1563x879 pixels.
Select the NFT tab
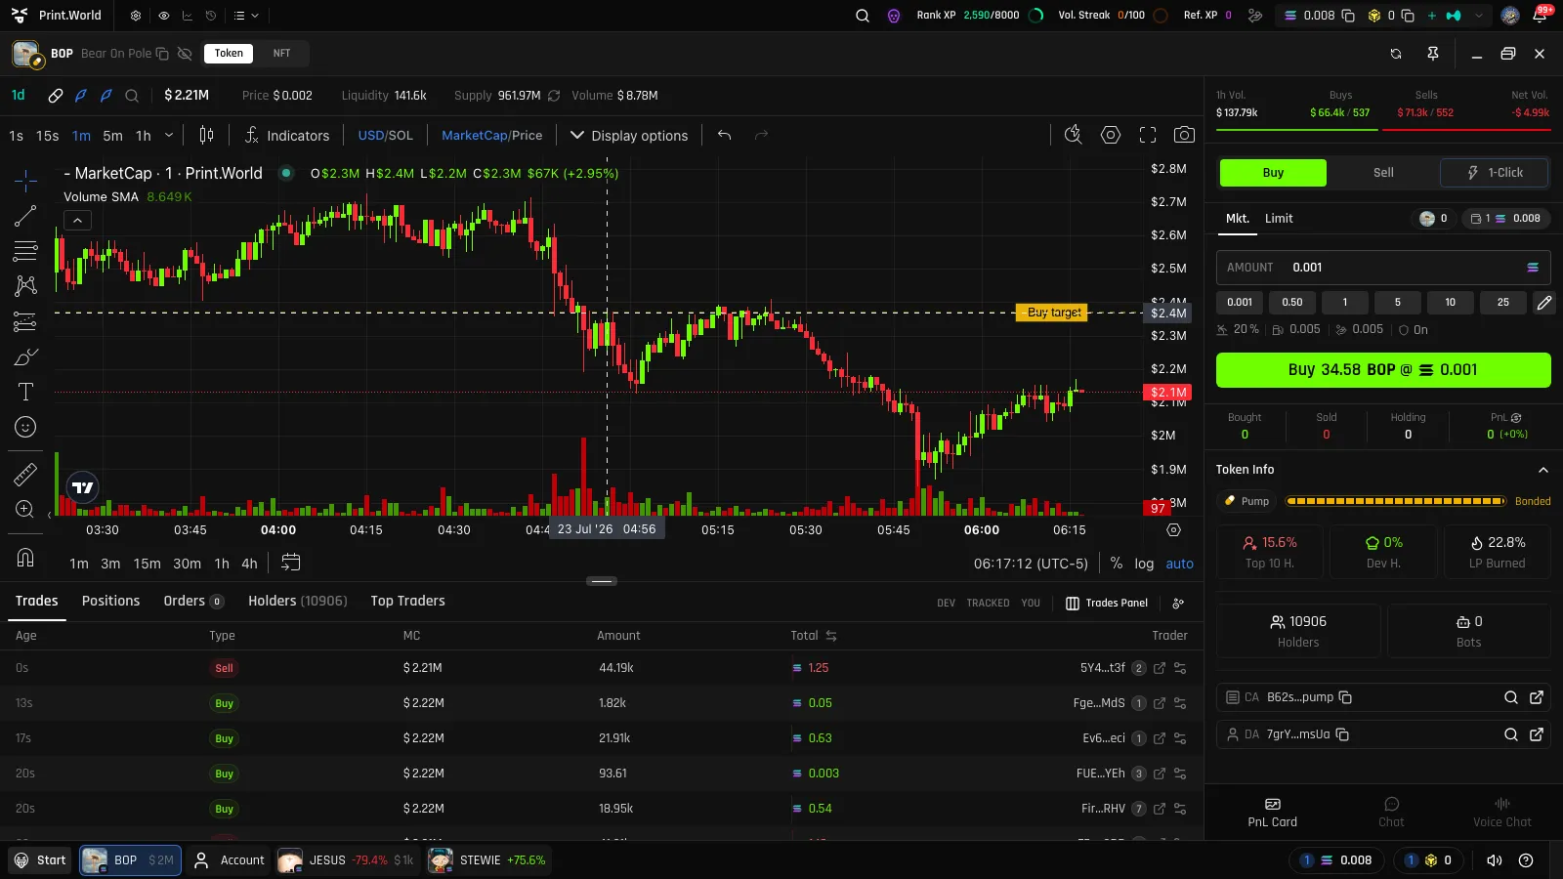pos(281,54)
